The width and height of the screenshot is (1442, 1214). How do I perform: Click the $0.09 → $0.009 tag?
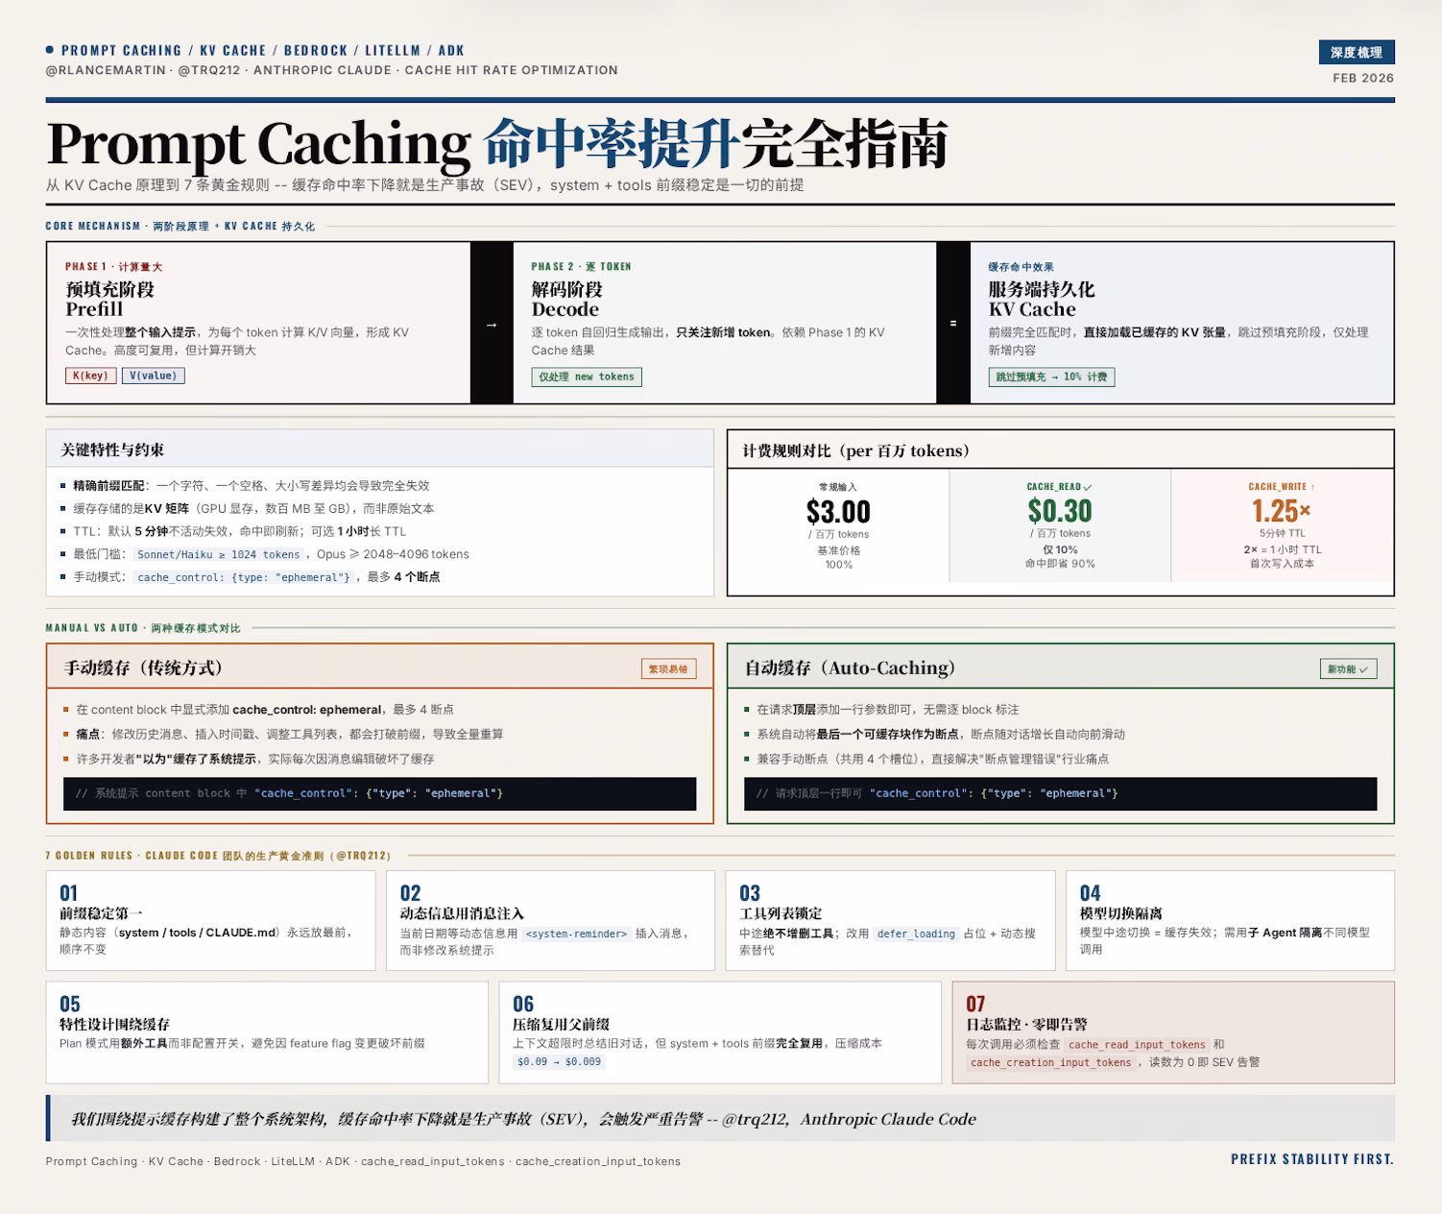point(559,1061)
